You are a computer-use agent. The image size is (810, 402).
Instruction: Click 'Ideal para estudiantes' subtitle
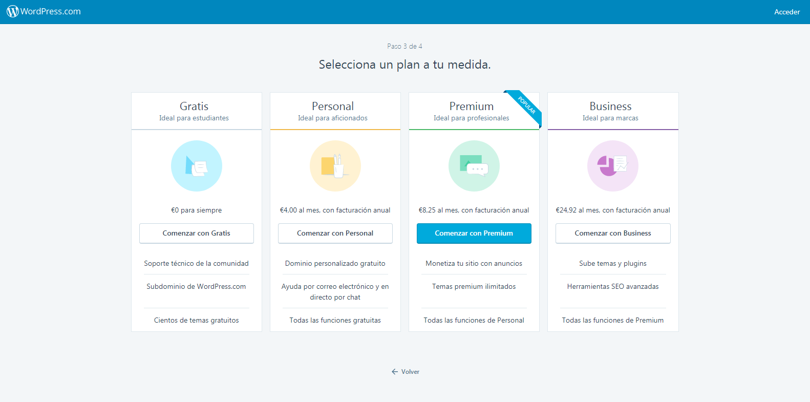click(194, 118)
